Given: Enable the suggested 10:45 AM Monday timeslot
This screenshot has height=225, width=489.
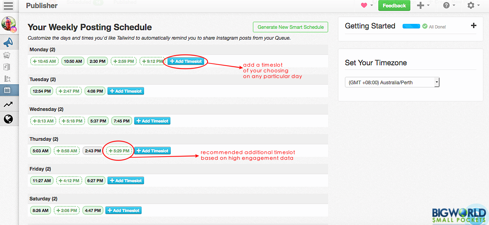Looking at the screenshot, I should 44,61.
